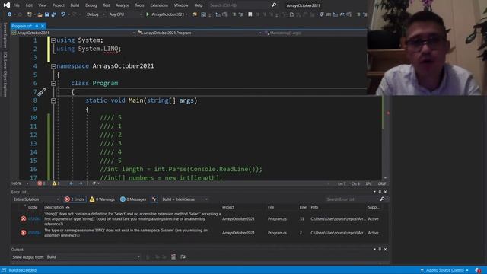487x274 pixels.
Task: Open the Build + IntelliSense dropdown
Action: pos(185,199)
